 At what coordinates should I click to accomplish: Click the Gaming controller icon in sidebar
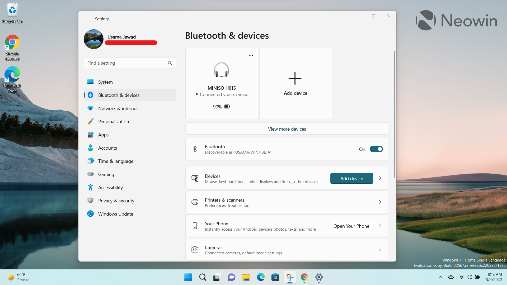click(x=90, y=174)
